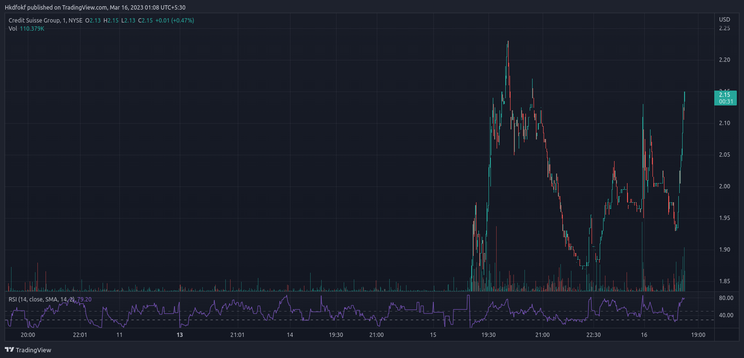The width and height of the screenshot is (744, 358).
Task: Click the 2.25 price axis label
Action: (x=724, y=28)
